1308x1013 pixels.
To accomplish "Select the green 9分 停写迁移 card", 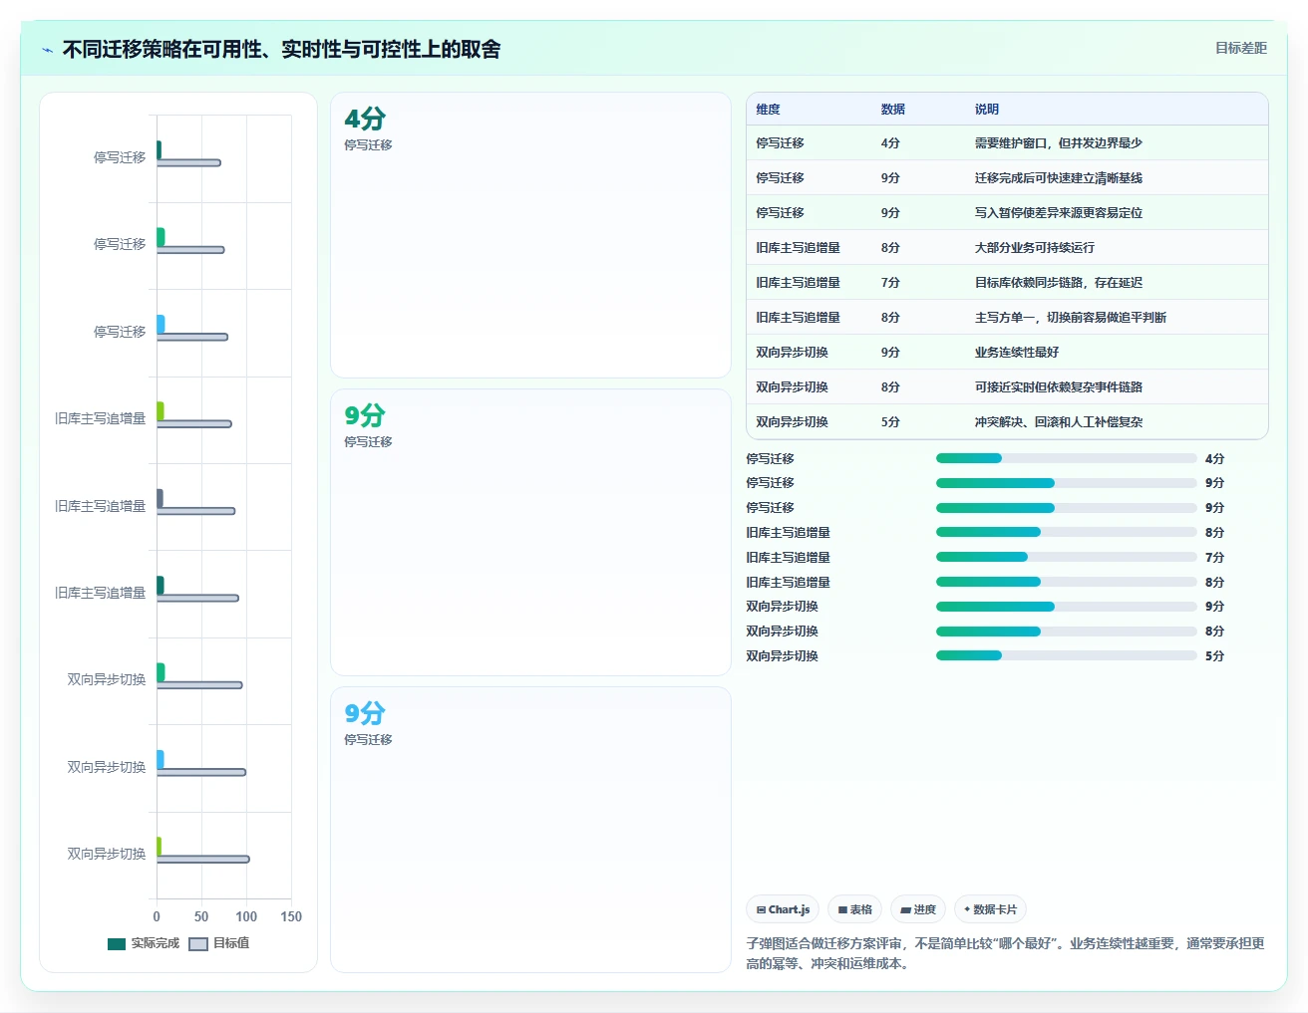I will coord(530,533).
